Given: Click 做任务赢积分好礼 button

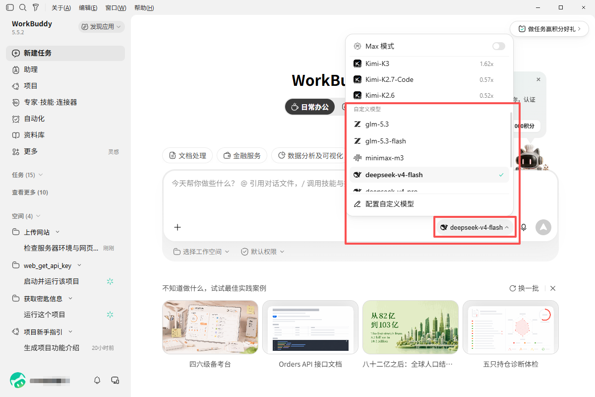Looking at the screenshot, I should click(549, 29).
